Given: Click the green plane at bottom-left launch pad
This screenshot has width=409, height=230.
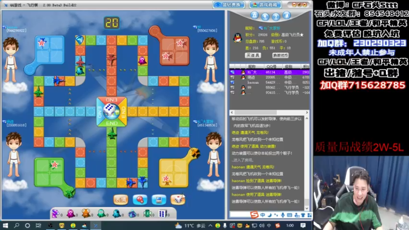Looking at the screenshot, I should point(70,193).
